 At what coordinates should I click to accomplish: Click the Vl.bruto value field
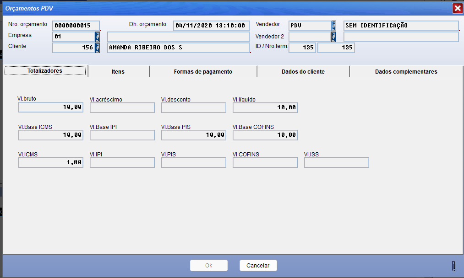coord(51,107)
